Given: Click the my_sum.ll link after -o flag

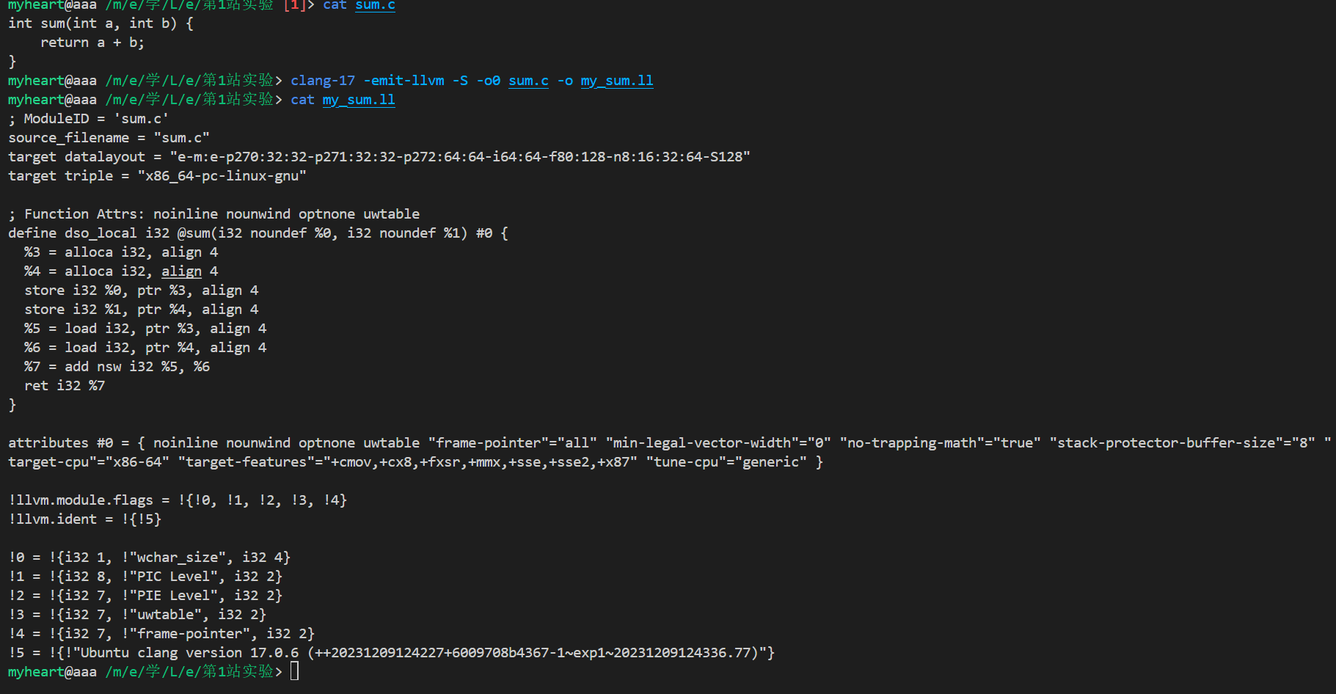Looking at the screenshot, I should point(616,81).
